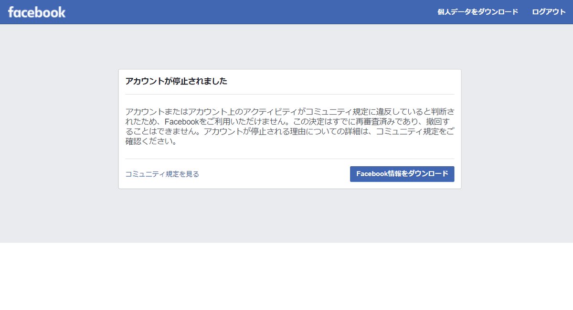
Task: Click the facebook logo in header
Action: (x=37, y=12)
